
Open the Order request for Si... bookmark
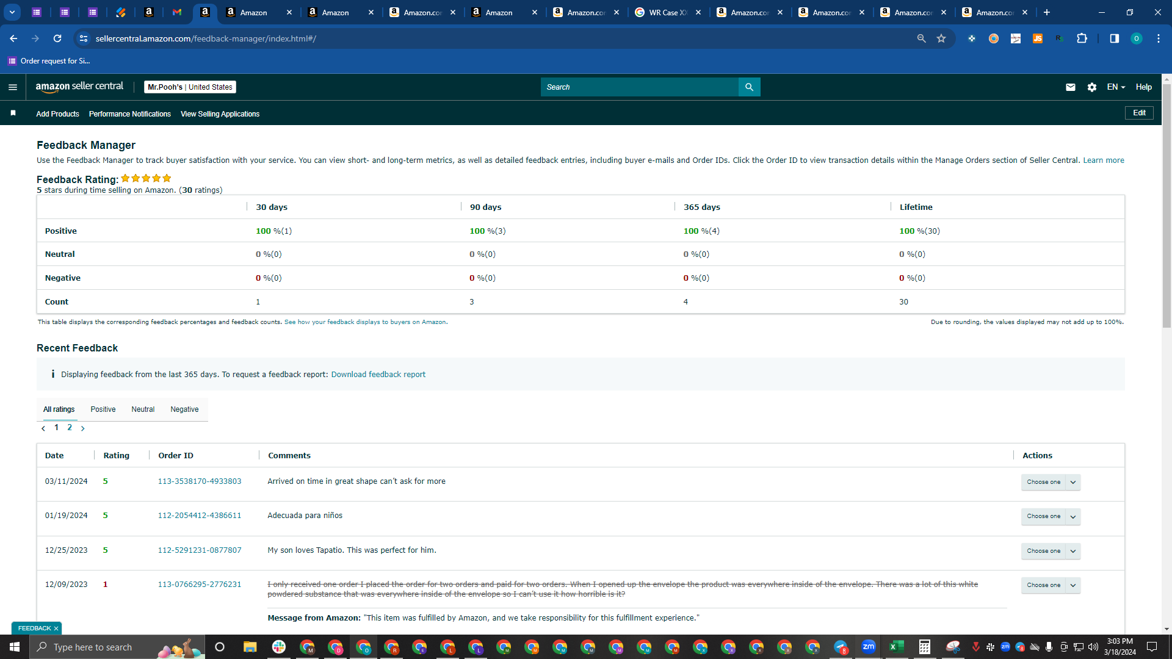(49, 61)
